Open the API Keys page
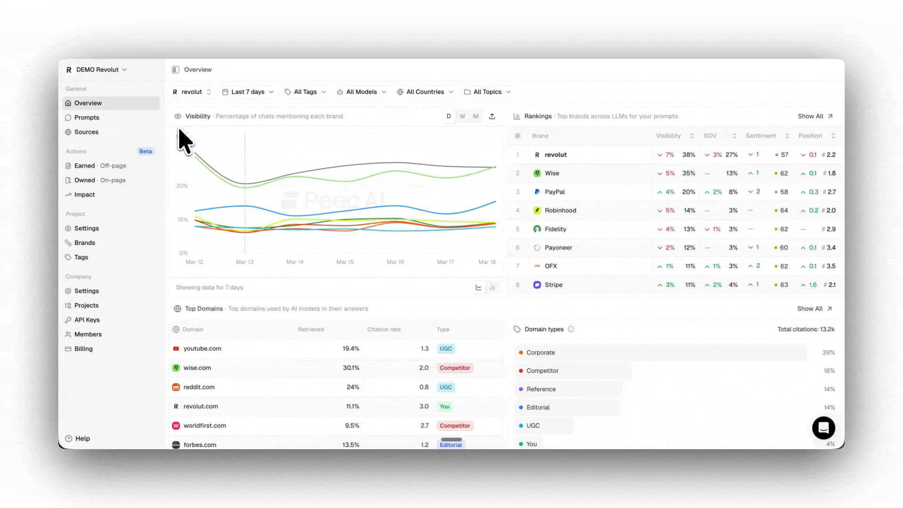 pos(111,320)
